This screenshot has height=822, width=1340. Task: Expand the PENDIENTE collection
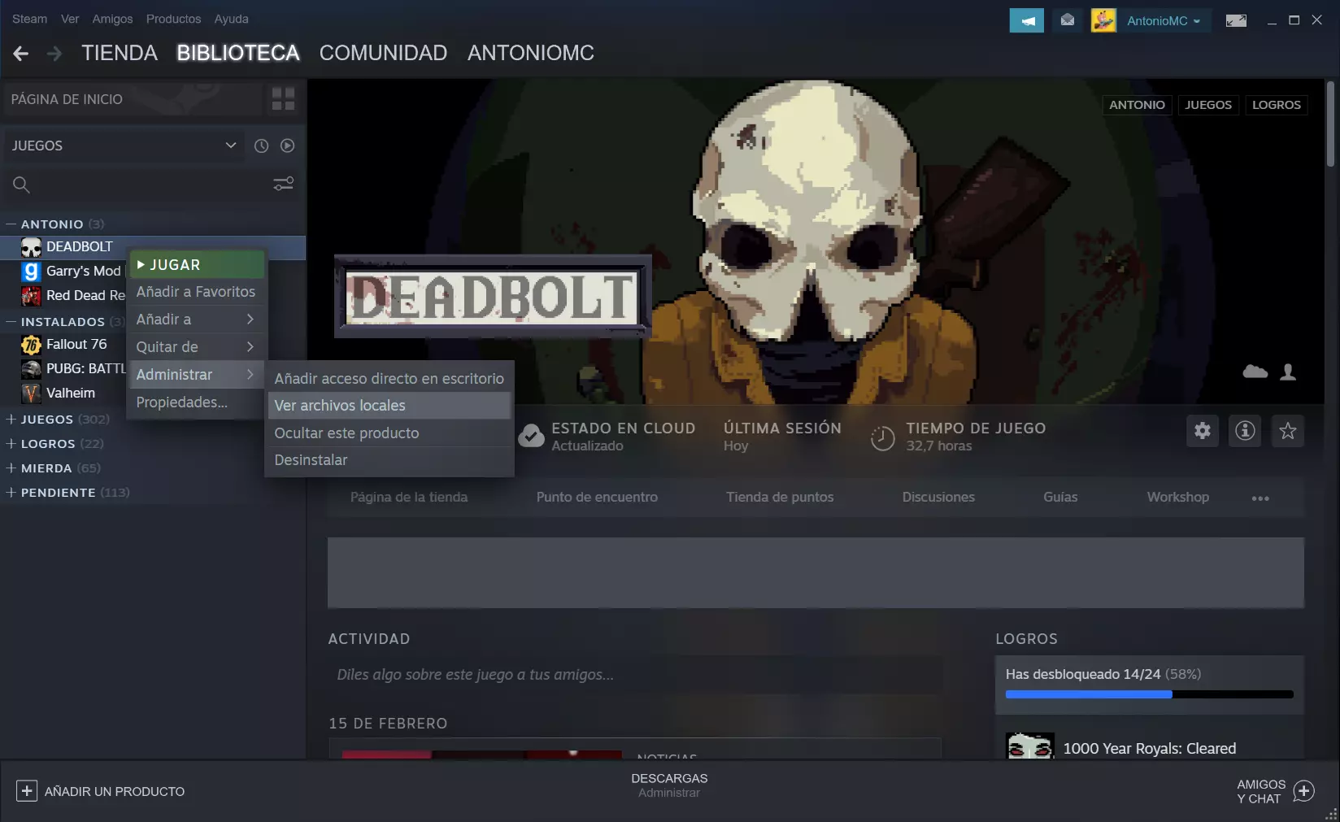[11, 493]
